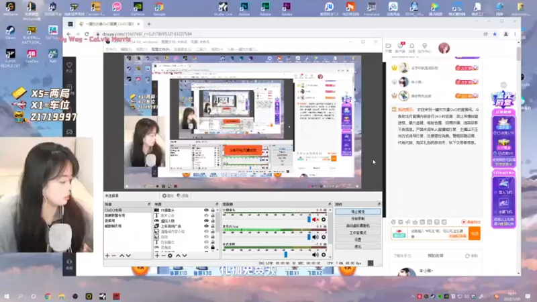Open Chrome three-dot menu
The image size is (537, 302).
515,34
